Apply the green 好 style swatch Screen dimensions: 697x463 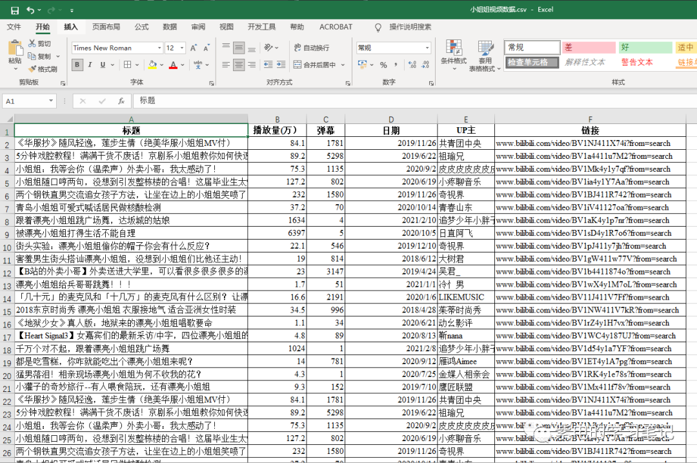click(645, 47)
